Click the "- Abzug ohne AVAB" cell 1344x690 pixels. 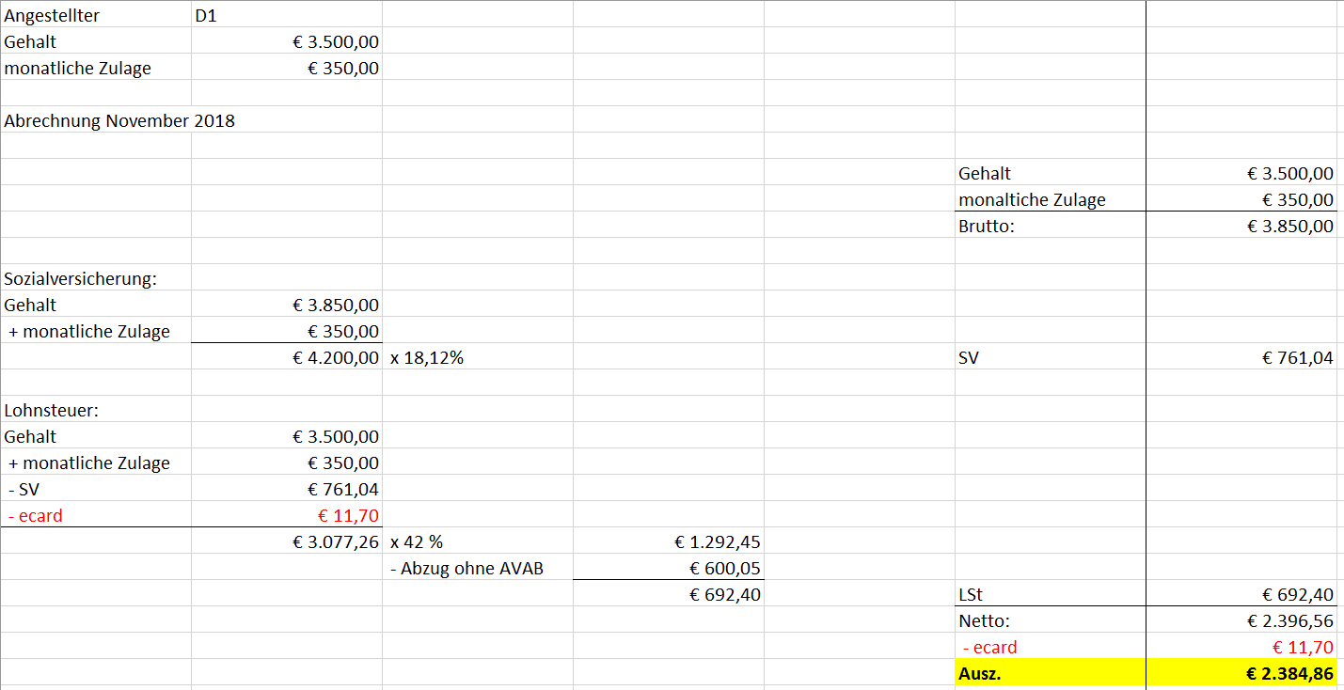(466, 568)
